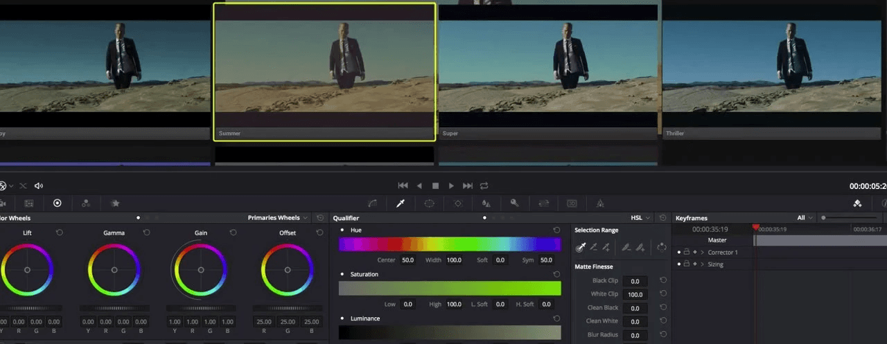Toggle loop playback
887x344 pixels.
click(484, 185)
